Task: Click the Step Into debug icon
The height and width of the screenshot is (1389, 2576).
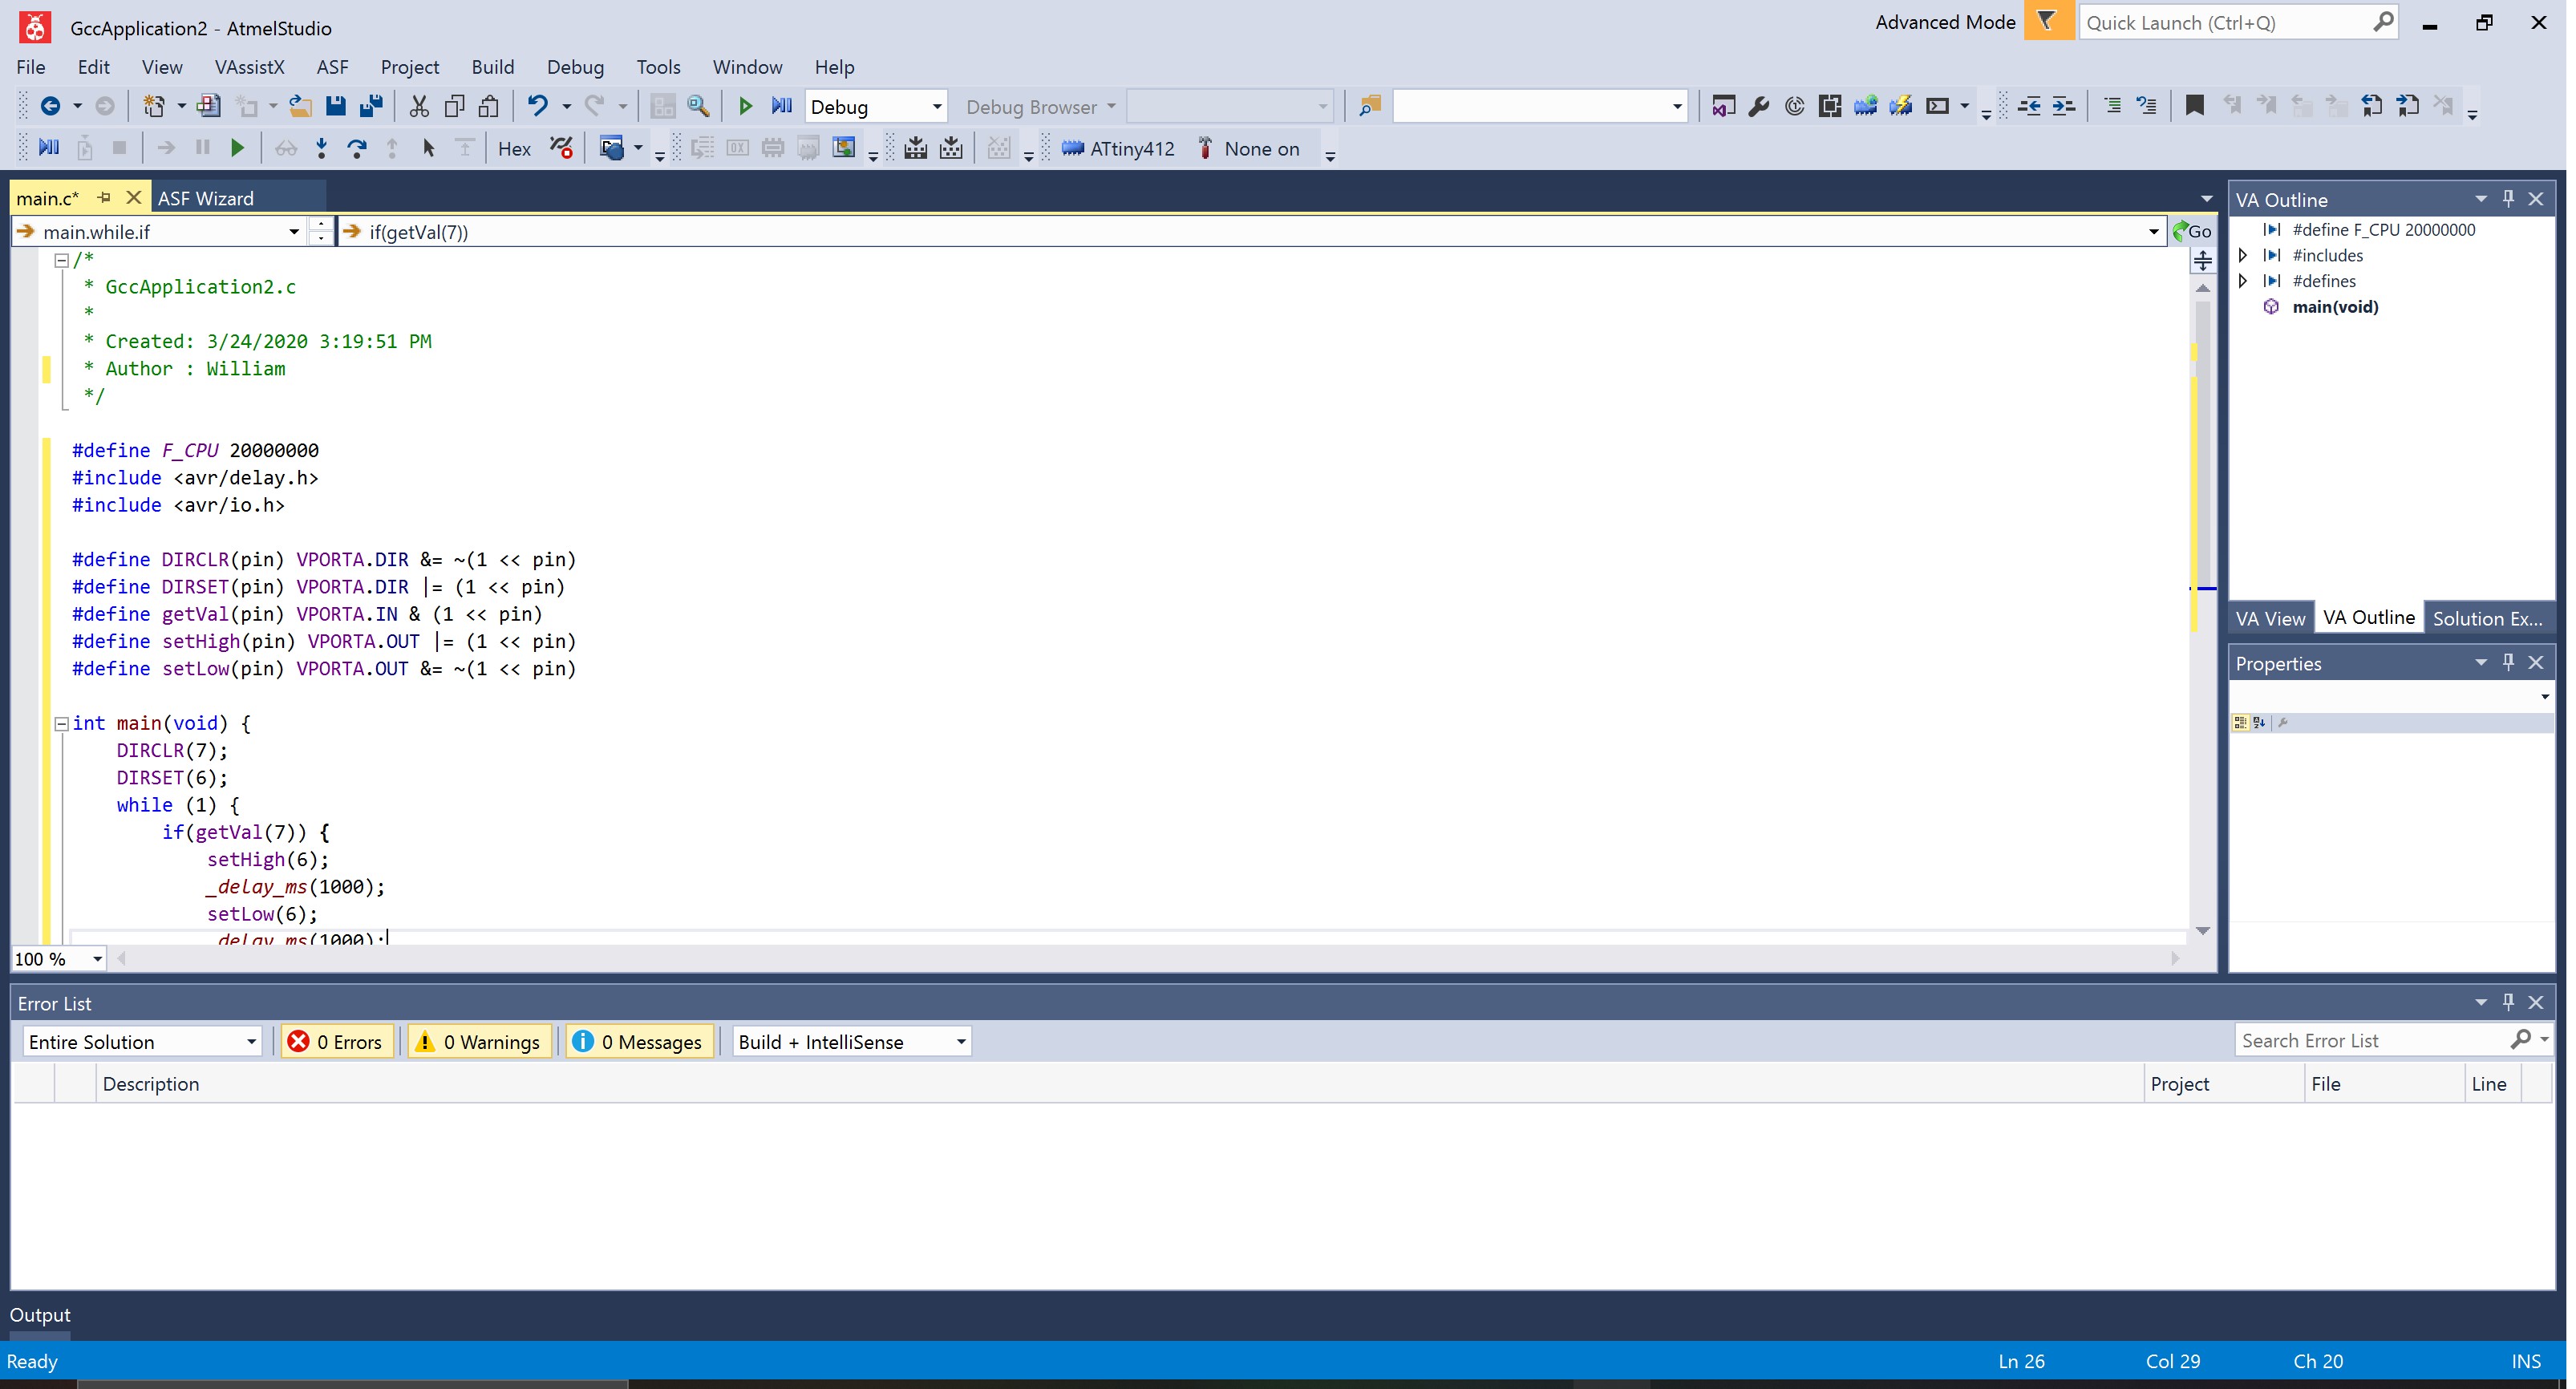Action: click(321, 148)
